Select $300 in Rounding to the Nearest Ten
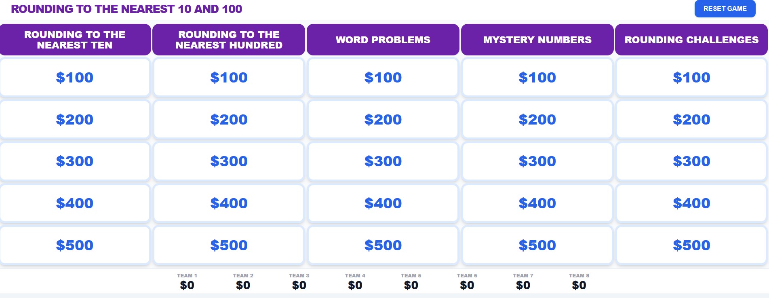 (75, 161)
